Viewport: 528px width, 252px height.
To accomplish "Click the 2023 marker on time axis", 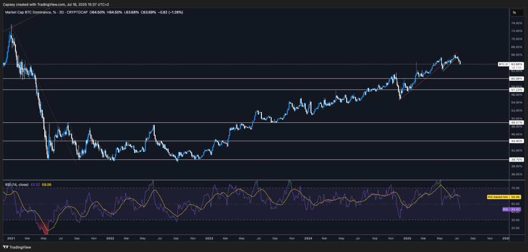I will coord(208,238).
